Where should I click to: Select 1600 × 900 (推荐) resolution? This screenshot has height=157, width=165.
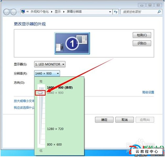(60, 88)
